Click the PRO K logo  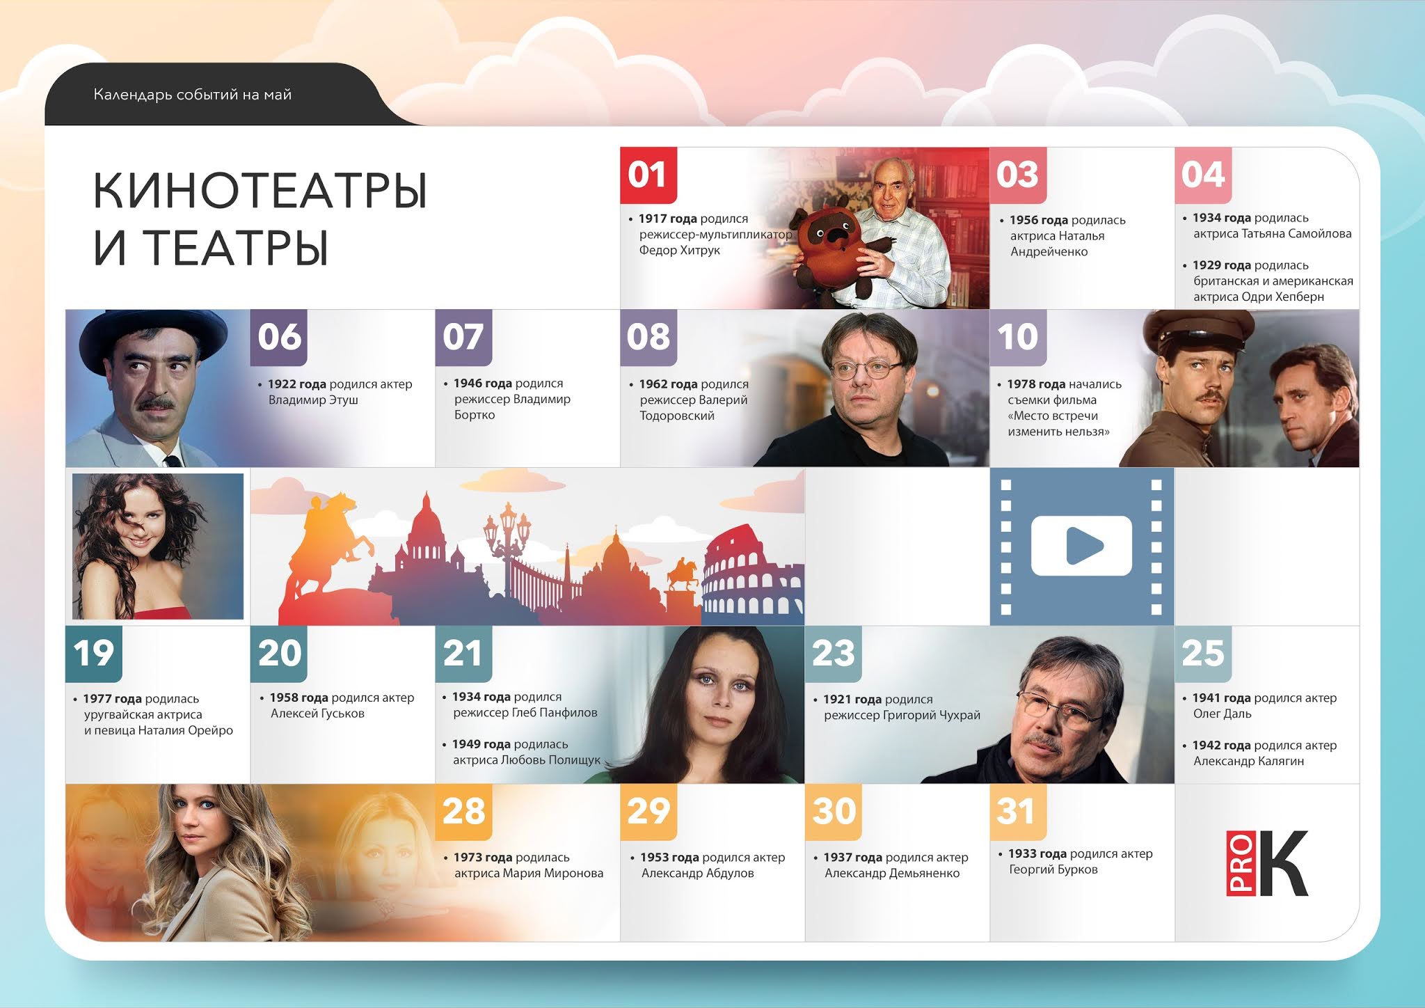coord(1267,863)
